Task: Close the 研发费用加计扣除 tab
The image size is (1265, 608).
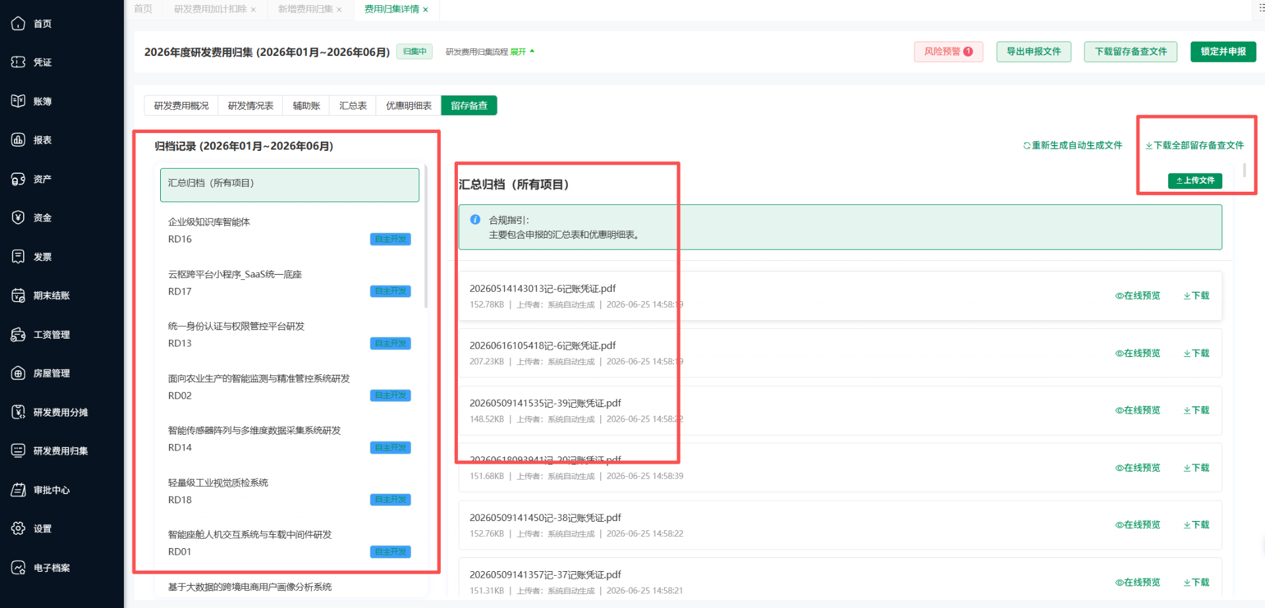Action: click(x=253, y=9)
